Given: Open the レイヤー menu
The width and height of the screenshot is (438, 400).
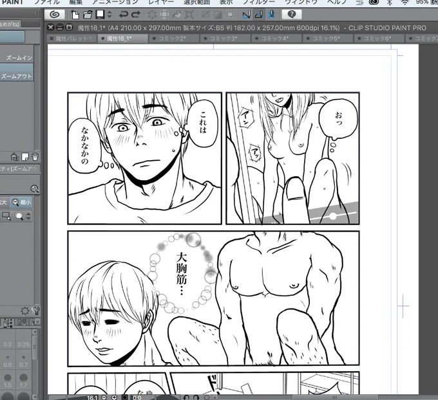Looking at the screenshot, I should 161,2.
